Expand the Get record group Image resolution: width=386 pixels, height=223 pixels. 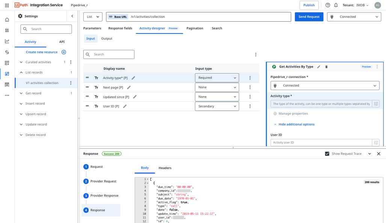[x=21, y=93]
